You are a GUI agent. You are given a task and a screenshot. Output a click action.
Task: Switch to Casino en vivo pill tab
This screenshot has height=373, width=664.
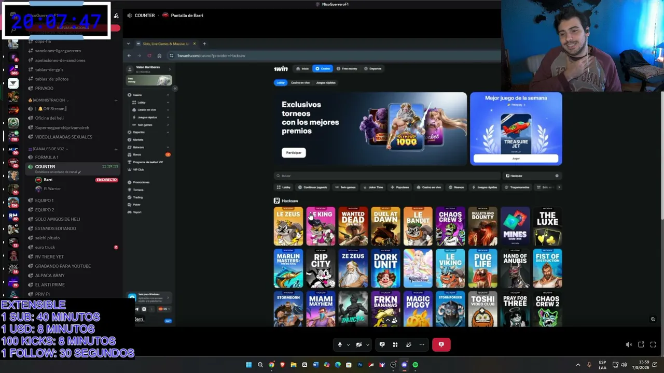300,83
